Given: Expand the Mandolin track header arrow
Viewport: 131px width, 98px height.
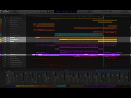Looking at the screenshot, I should [x=25, y=41].
